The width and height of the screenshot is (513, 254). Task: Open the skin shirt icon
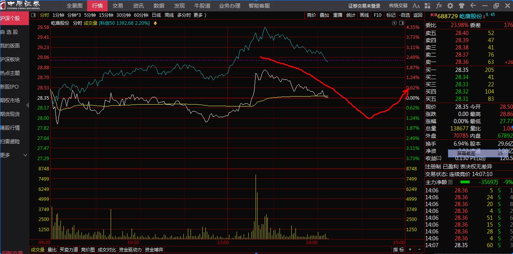click(462, 6)
